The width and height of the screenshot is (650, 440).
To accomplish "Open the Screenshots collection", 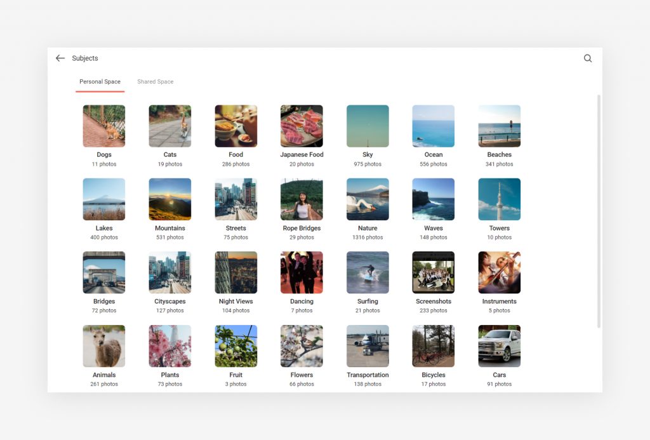I will point(434,272).
